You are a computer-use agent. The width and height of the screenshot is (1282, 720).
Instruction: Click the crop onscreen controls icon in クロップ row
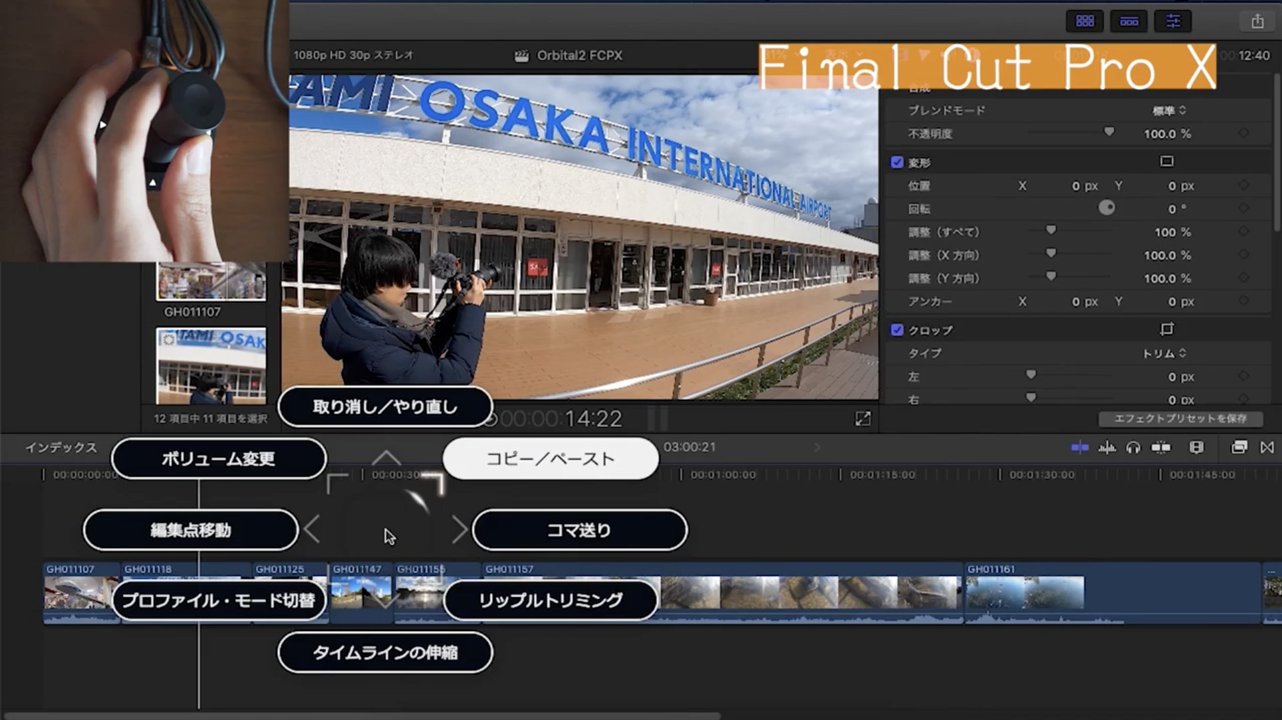[x=1166, y=329]
